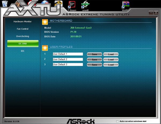Go to the IES section

click(23, 51)
